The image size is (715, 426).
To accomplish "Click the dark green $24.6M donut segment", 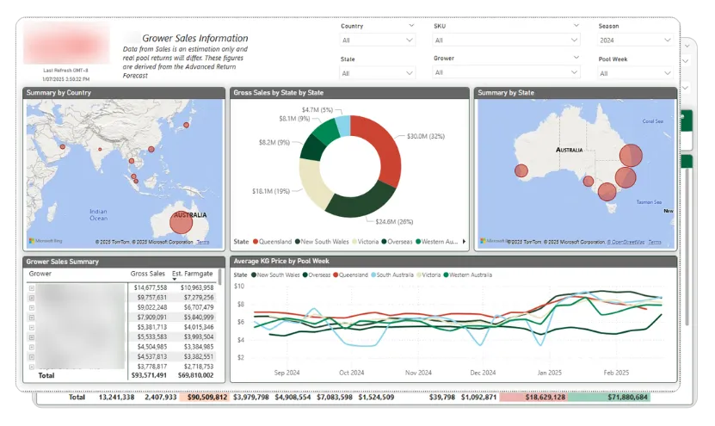I will pos(362,202).
